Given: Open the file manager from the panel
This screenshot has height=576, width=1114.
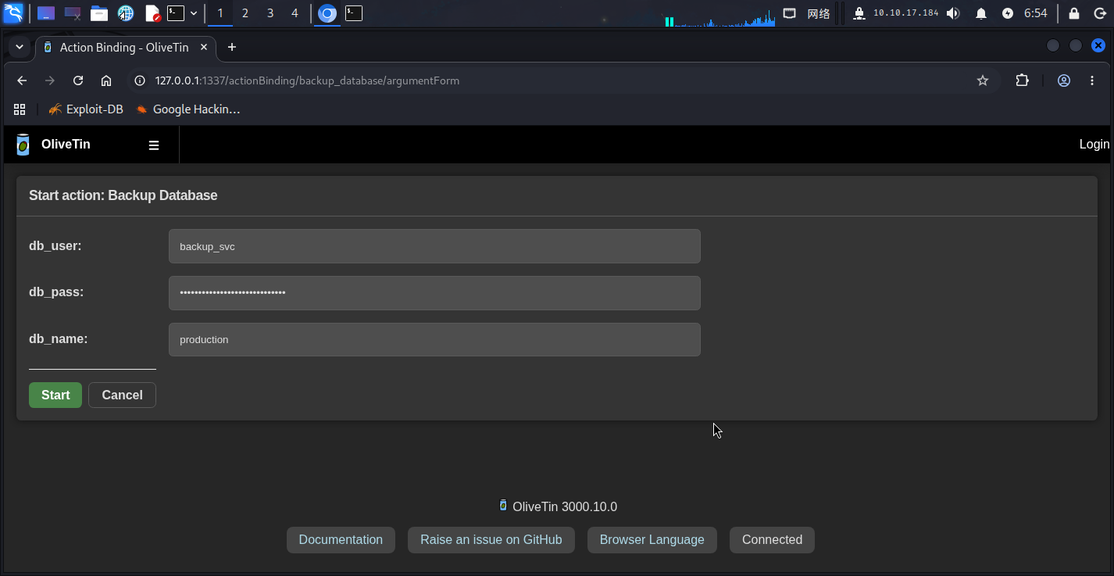Looking at the screenshot, I should [98, 13].
